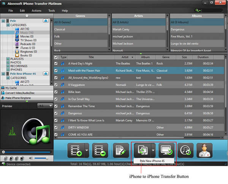The height and width of the screenshot is (184, 228).
Task: Sort table by Duration column
Action: (x=203, y=57)
